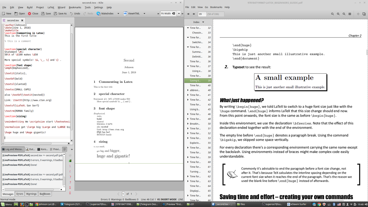The width and height of the screenshot is (368, 207).
Task: Click the PDF page number field
Action: [202, 14]
